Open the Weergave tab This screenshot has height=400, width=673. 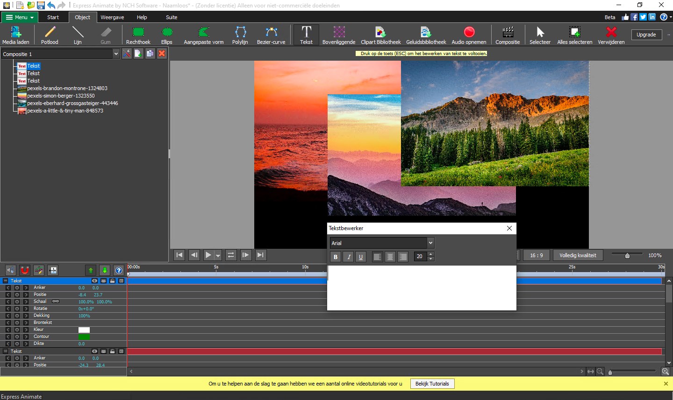112,17
